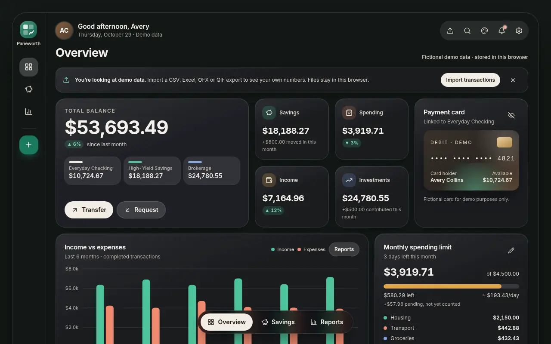Select the Everyday Checking account chip
Image resolution: width=551 pixels, height=344 pixels.
93,171
